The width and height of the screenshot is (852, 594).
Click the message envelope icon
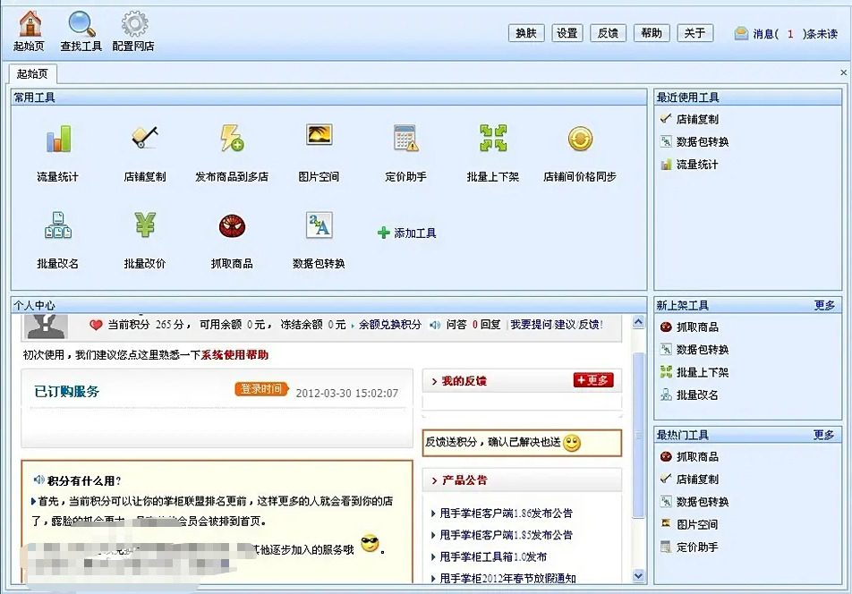click(x=741, y=34)
